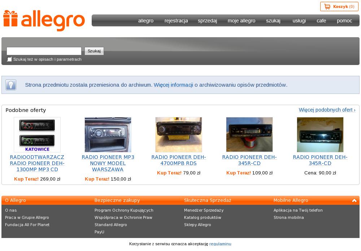Image resolution: width=361 pixels, height=251 pixels.
Task: Open the DEH-4700MPB radio thumbnail
Action: point(179,135)
